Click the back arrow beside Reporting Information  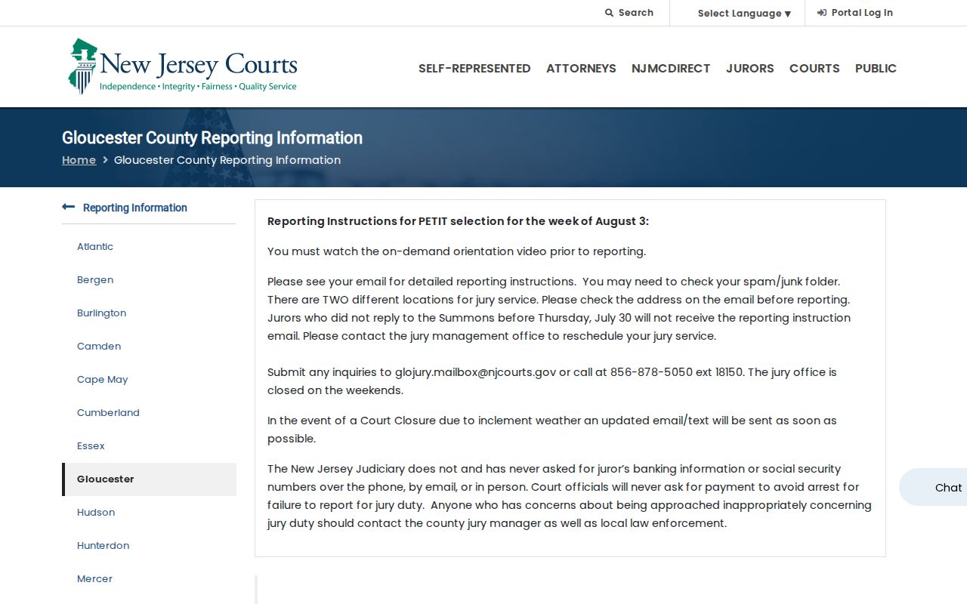coord(69,207)
